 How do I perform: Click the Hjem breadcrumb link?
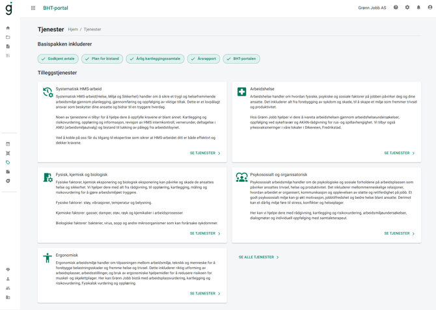click(73, 29)
